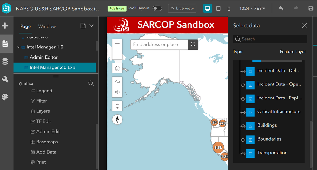Choose the Transportation layer
The width and height of the screenshot is (317, 170).
(x=272, y=153)
